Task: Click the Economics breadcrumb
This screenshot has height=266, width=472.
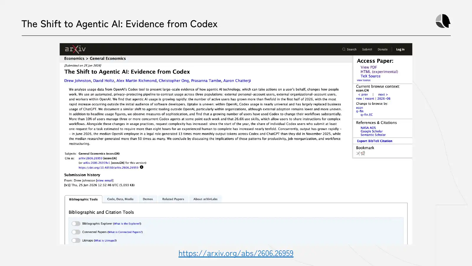Action: pos(74,59)
